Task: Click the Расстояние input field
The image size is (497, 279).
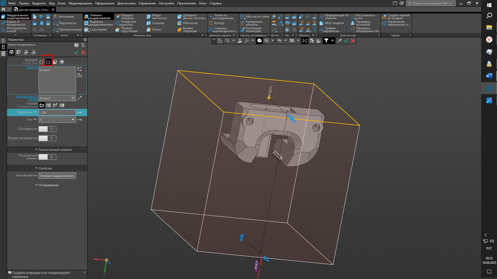Action: [x=57, y=112]
